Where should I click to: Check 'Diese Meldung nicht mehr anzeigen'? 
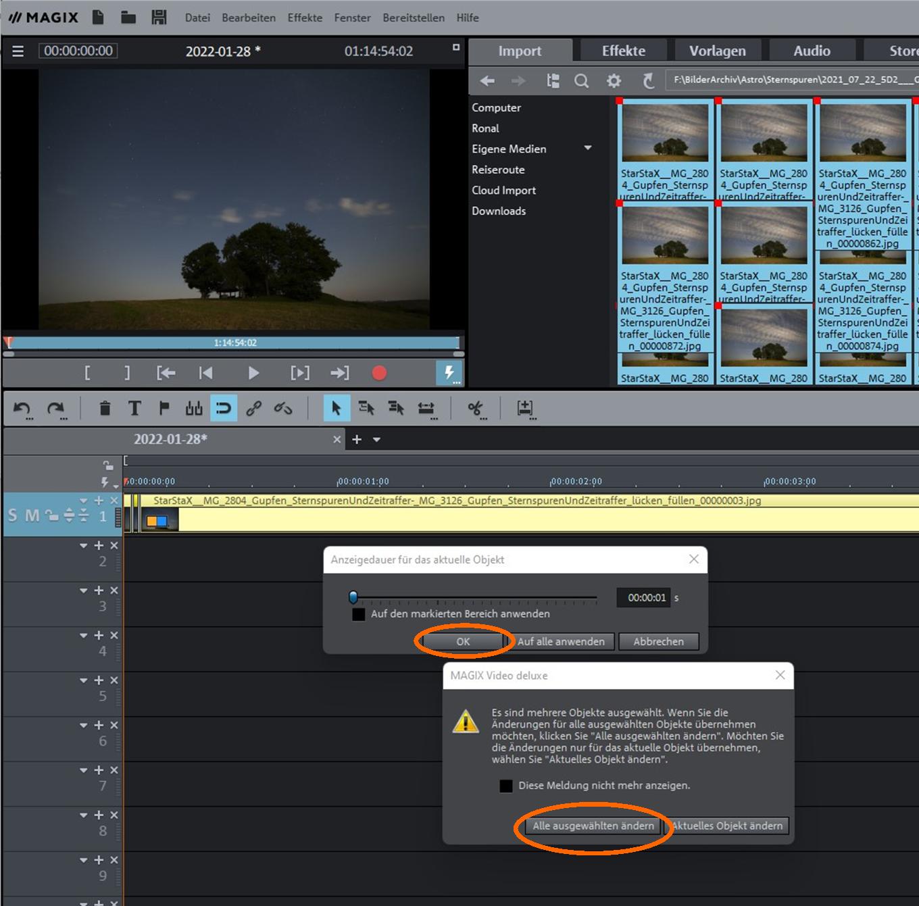(x=505, y=786)
